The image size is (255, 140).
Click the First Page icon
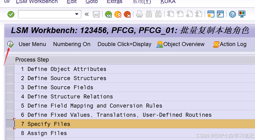coord(170,14)
